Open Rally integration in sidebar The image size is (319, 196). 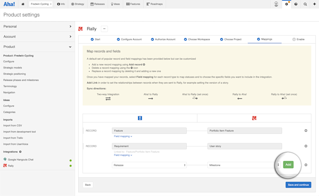pos(11,166)
